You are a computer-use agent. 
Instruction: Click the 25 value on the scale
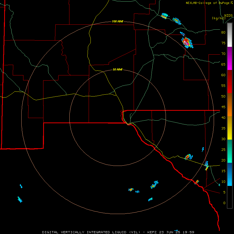223,149
